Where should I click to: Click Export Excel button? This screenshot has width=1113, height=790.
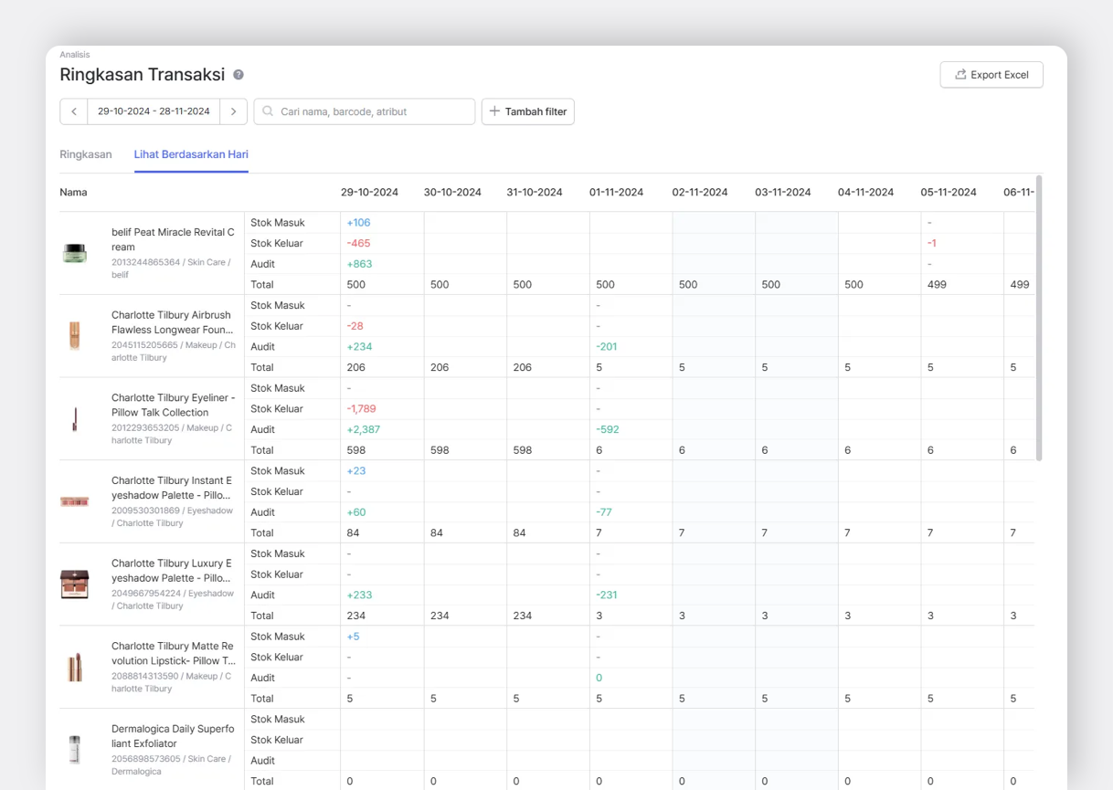click(991, 75)
